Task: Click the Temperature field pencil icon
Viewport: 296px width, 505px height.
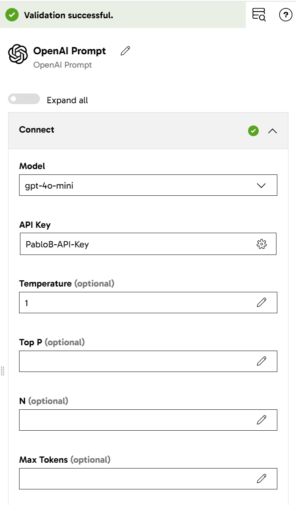Action: pos(262,303)
